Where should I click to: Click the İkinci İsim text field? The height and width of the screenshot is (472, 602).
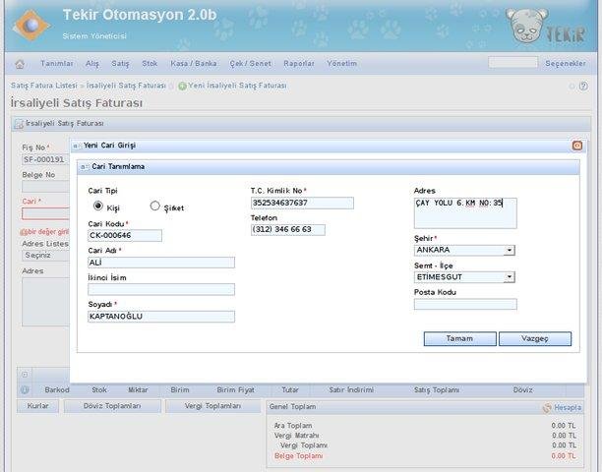(161, 289)
